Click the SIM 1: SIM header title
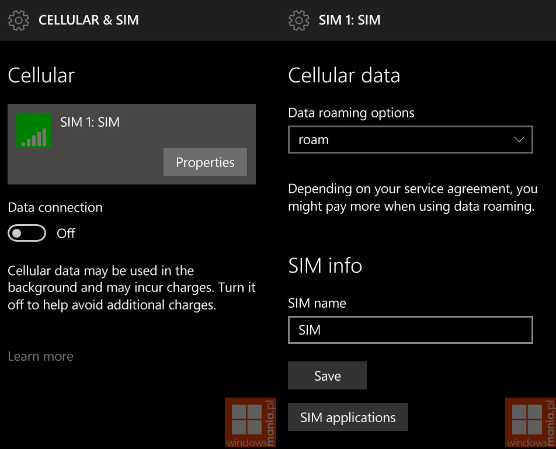This screenshot has height=449, width=556. pos(350,20)
